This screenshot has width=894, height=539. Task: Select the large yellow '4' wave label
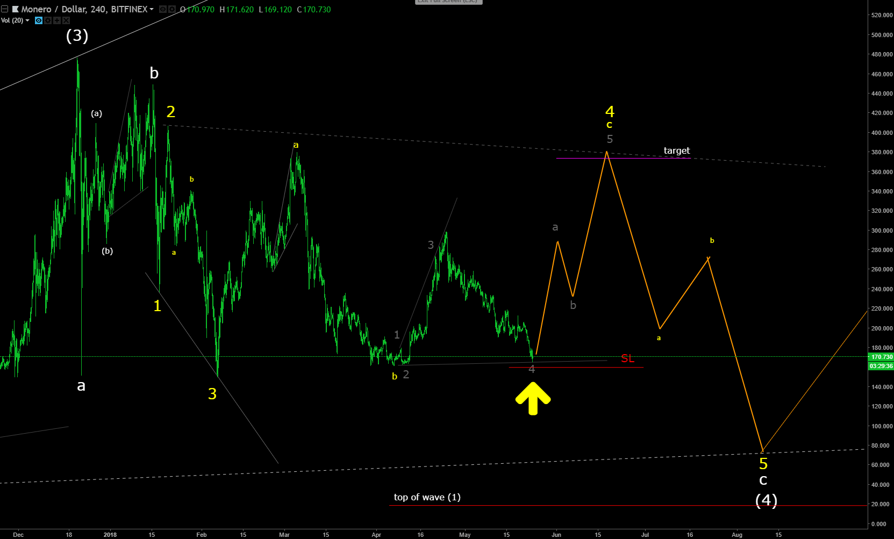tap(610, 111)
